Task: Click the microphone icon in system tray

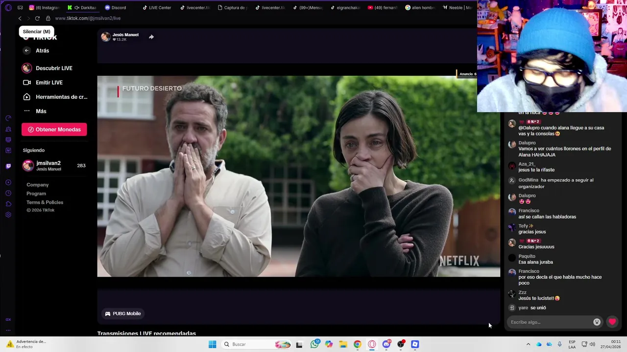Action: [x=559, y=344]
